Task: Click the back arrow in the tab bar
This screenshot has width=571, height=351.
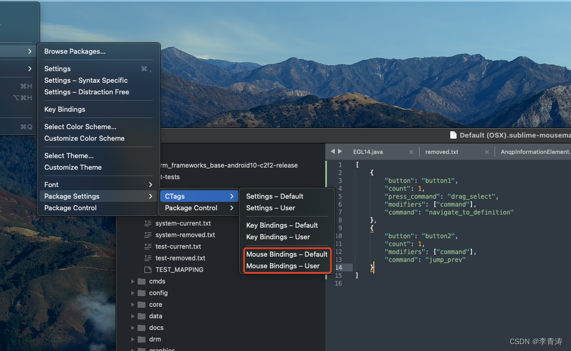Action: coord(332,151)
